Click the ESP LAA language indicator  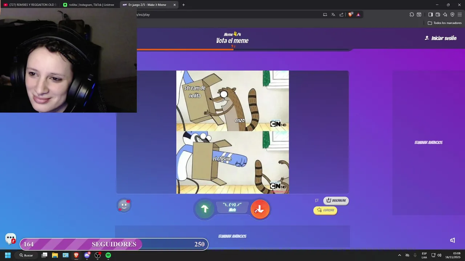coord(424,255)
